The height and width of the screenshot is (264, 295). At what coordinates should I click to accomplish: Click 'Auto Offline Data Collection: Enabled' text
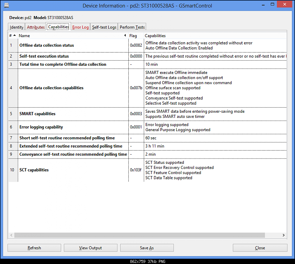point(179,48)
